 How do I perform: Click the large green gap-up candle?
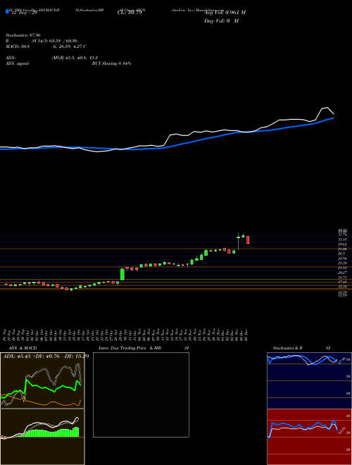coord(122,274)
